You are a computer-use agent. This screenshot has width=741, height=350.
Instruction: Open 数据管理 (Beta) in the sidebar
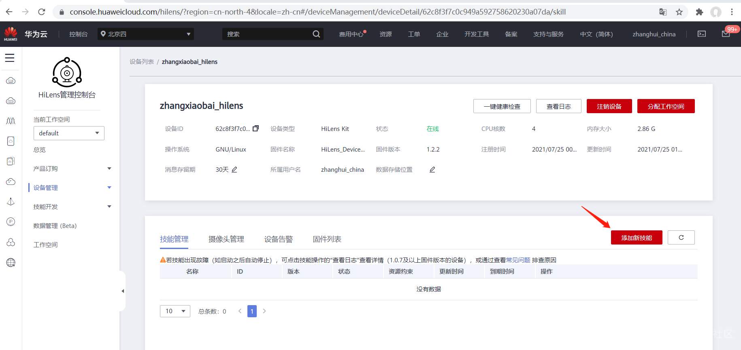tap(55, 226)
